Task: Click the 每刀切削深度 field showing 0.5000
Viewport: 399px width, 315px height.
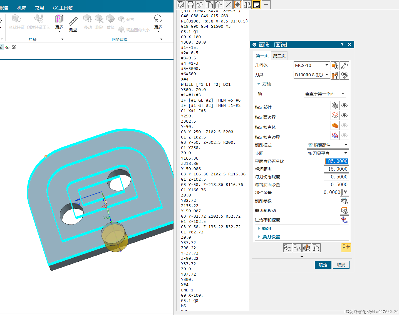Action: click(x=336, y=177)
